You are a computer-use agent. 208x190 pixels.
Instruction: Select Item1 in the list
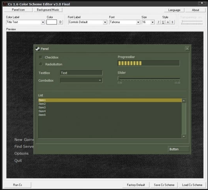110,100
